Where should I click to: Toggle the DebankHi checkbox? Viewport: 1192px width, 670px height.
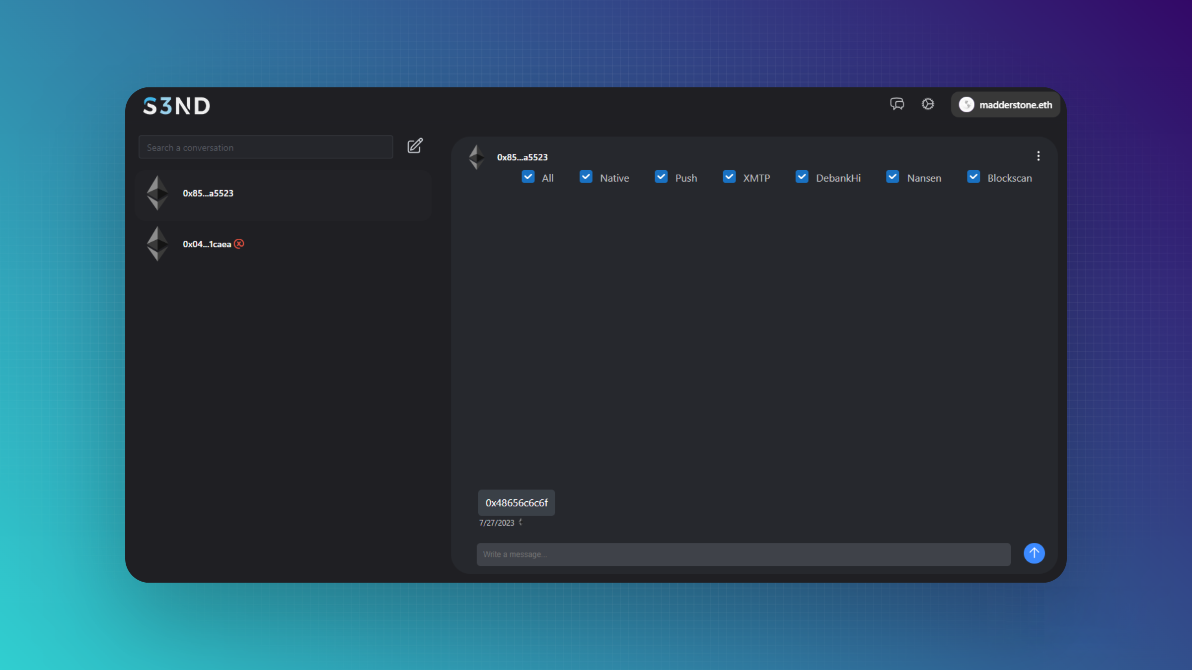click(x=802, y=177)
